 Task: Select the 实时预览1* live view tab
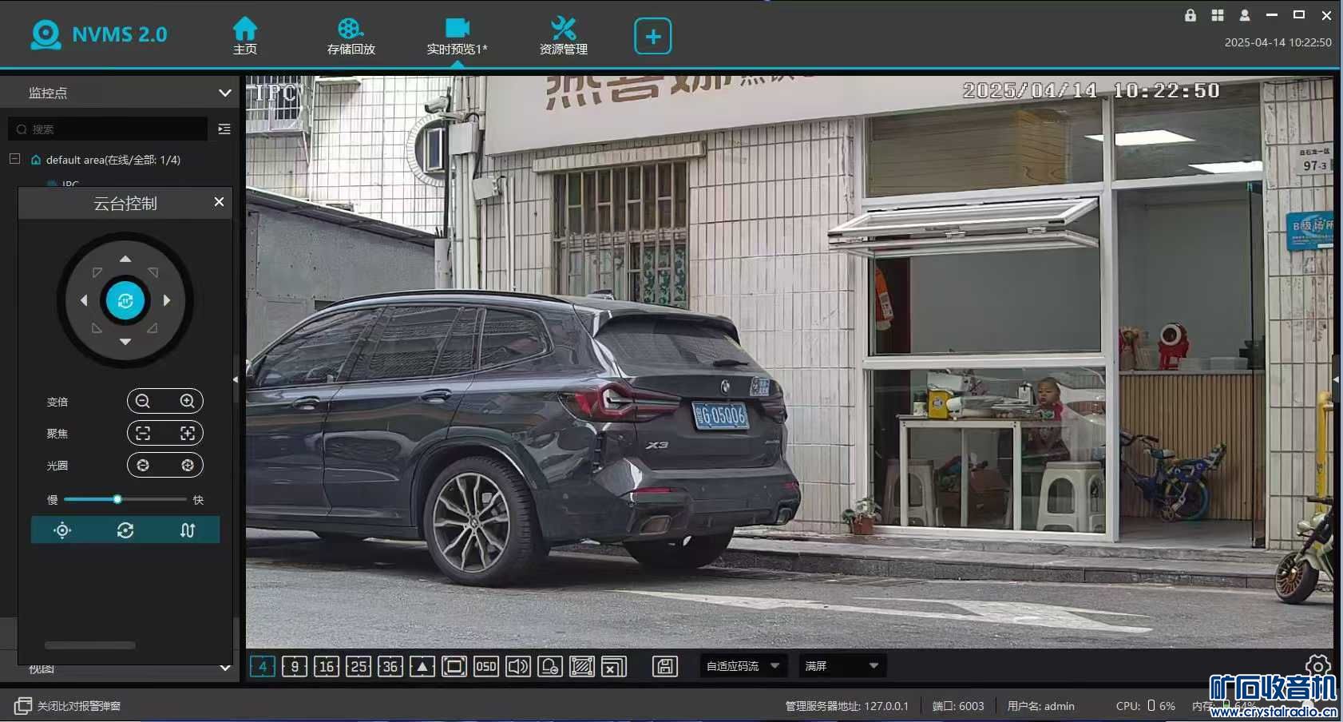click(457, 36)
